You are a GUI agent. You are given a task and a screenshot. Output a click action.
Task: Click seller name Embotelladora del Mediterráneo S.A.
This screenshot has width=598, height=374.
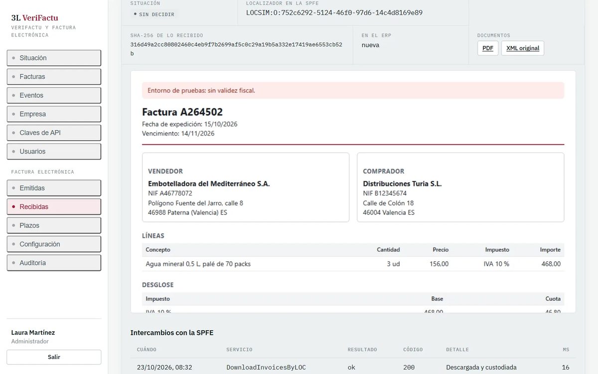pyautogui.click(x=209, y=184)
